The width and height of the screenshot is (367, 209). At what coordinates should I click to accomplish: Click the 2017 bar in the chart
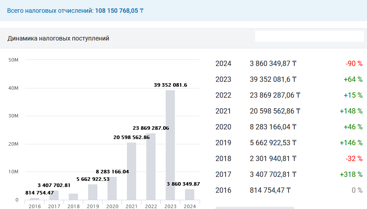coord(54,195)
